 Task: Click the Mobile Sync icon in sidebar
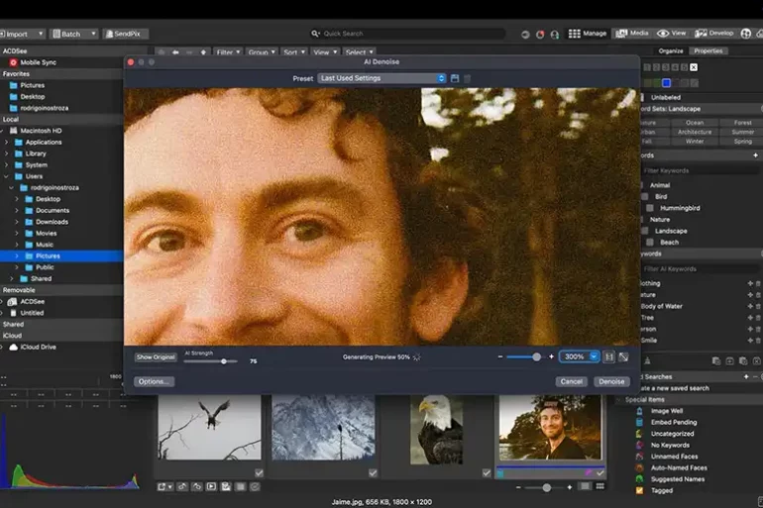[13, 62]
